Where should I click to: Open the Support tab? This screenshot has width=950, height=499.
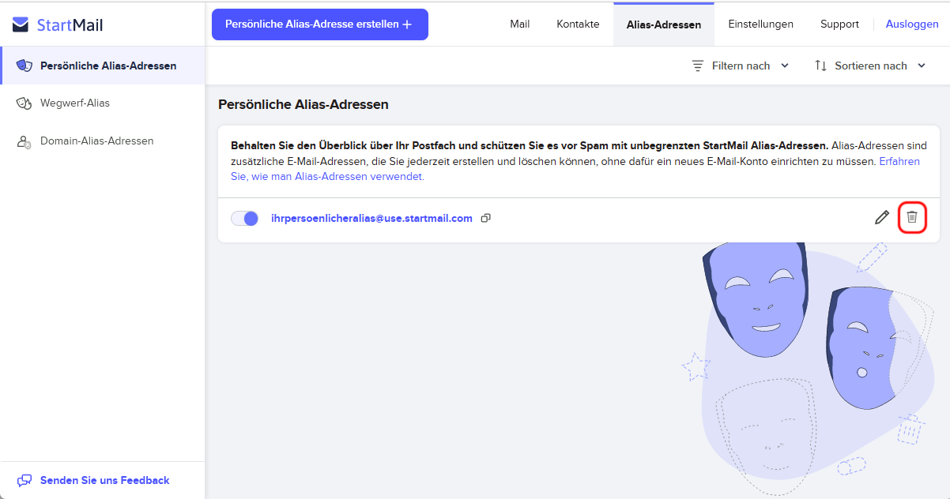pos(839,24)
